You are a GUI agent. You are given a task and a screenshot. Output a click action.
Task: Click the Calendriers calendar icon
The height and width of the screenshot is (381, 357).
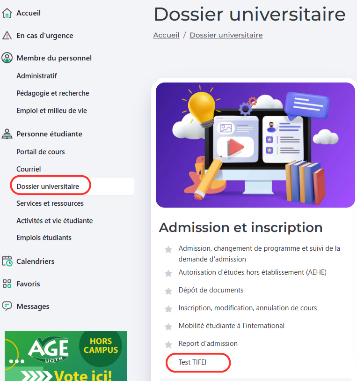click(x=7, y=261)
